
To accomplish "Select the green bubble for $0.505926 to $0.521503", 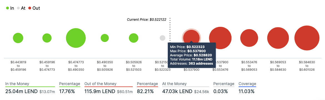I will 134,38.
